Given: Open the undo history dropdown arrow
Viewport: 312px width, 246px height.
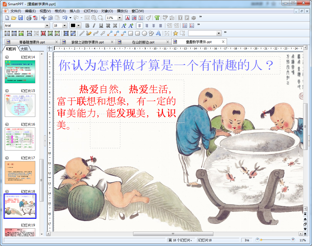Looking at the screenshot, I should point(71,18).
